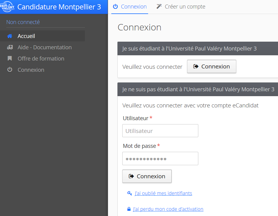
Task: Click the power icon in the sidebar Connexion entry
Action: pos(10,70)
